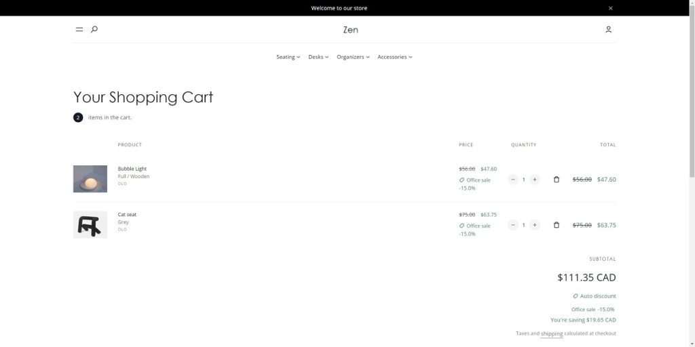Image resolution: width=695 pixels, height=347 pixels.
Task: Remove Bubble Light with trash icon
Action: [557, 180]
